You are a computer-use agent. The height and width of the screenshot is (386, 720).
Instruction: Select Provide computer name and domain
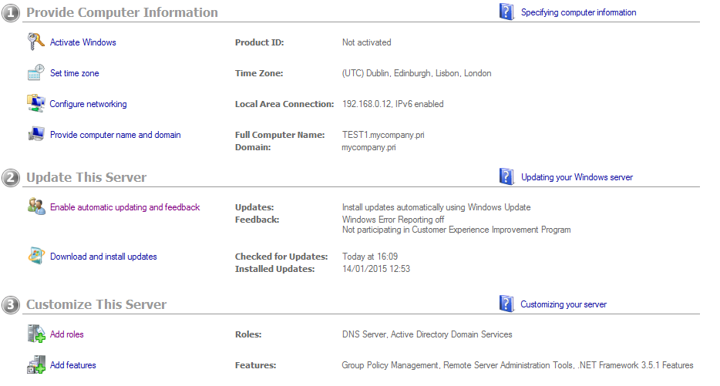click(116, 135)
